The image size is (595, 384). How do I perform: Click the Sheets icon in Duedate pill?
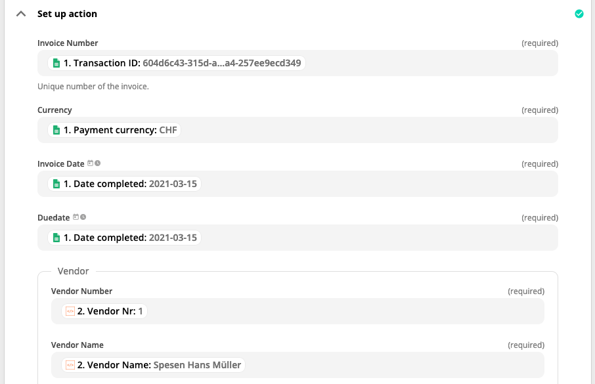tap(56, 238)
